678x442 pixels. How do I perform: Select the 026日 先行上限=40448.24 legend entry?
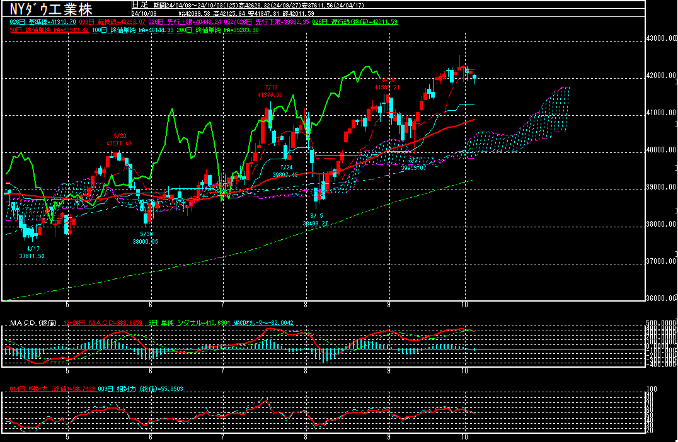[x=185, y=21]
